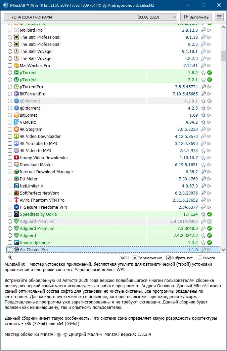This screenshot has height=351, width=227.
Task: Click the SoftPerfect NetWorx chart icon
Action: click(x=16, y=193)
